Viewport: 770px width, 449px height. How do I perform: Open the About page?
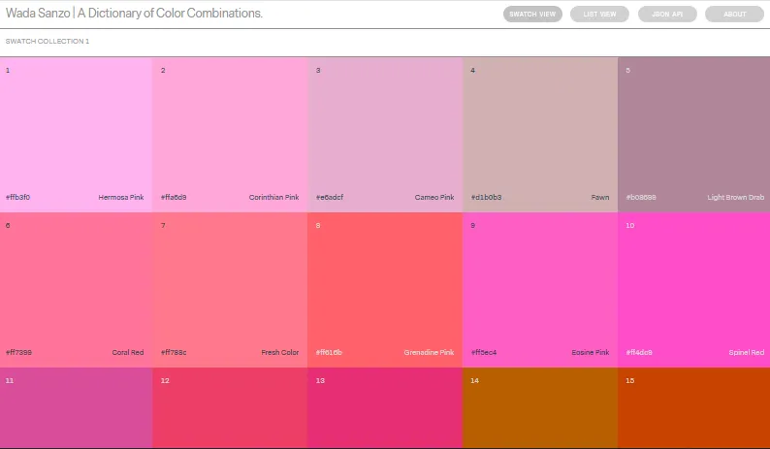(734, 15)
